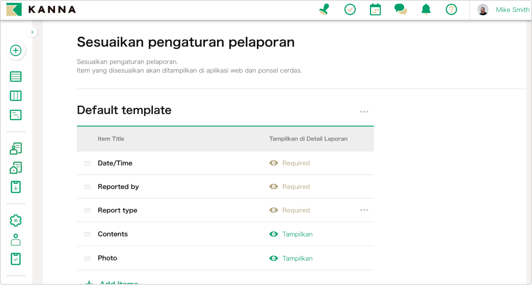Image resolution: width=532 pixels, height=285 pixels.
Task: Open the column board view icon in sidebar
Action: click(16, 96)
